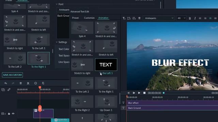Open the clock duration icon in the timeline toolbar
This screenshot has height=122, width=218.
[35, 83]
